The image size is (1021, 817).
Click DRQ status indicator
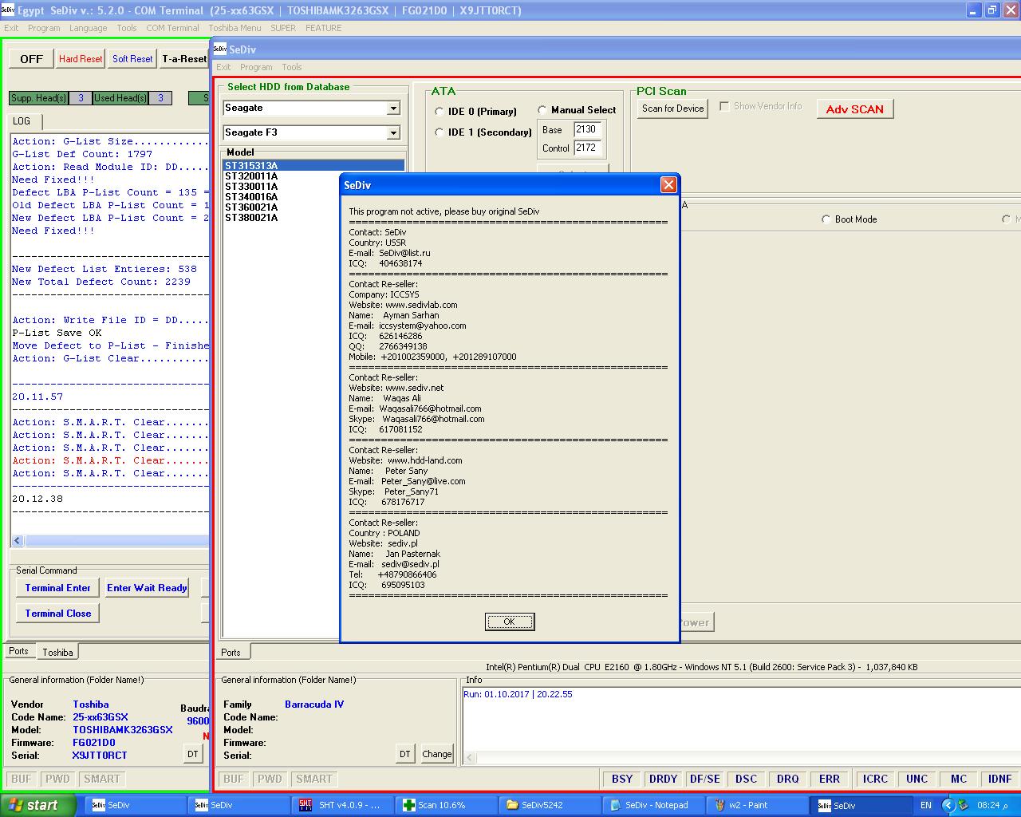click(x=788, y=780)
